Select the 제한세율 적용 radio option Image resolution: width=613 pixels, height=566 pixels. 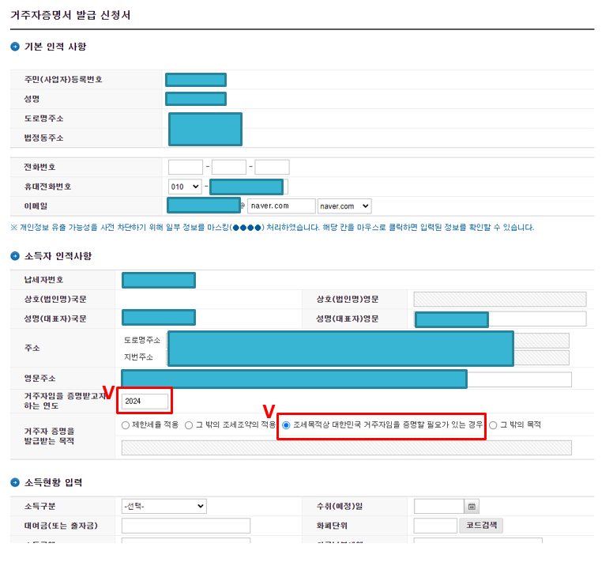pyautogui.click(x=126, y=425)
